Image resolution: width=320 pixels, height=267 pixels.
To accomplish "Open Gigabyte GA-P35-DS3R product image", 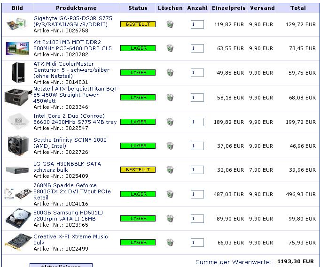I will pyautogui.click(x=17, y=24).
